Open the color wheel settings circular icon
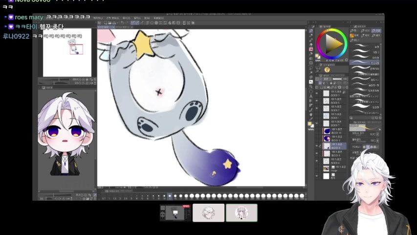The image size is (417, 235). pyautogui.click(x=346, y=60)
